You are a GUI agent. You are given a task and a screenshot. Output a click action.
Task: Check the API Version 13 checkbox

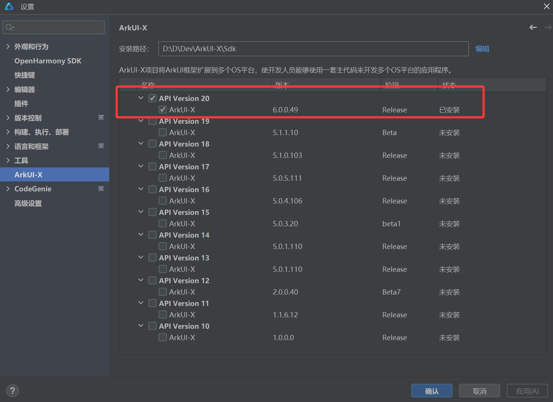click(x=152, y=258)
